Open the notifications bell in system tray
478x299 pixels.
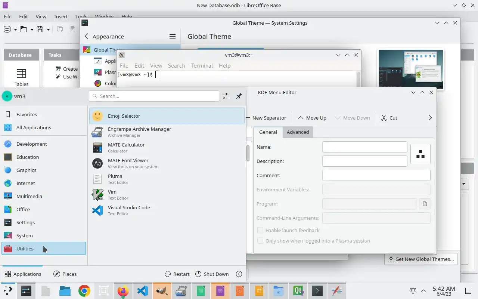point(413,291)
